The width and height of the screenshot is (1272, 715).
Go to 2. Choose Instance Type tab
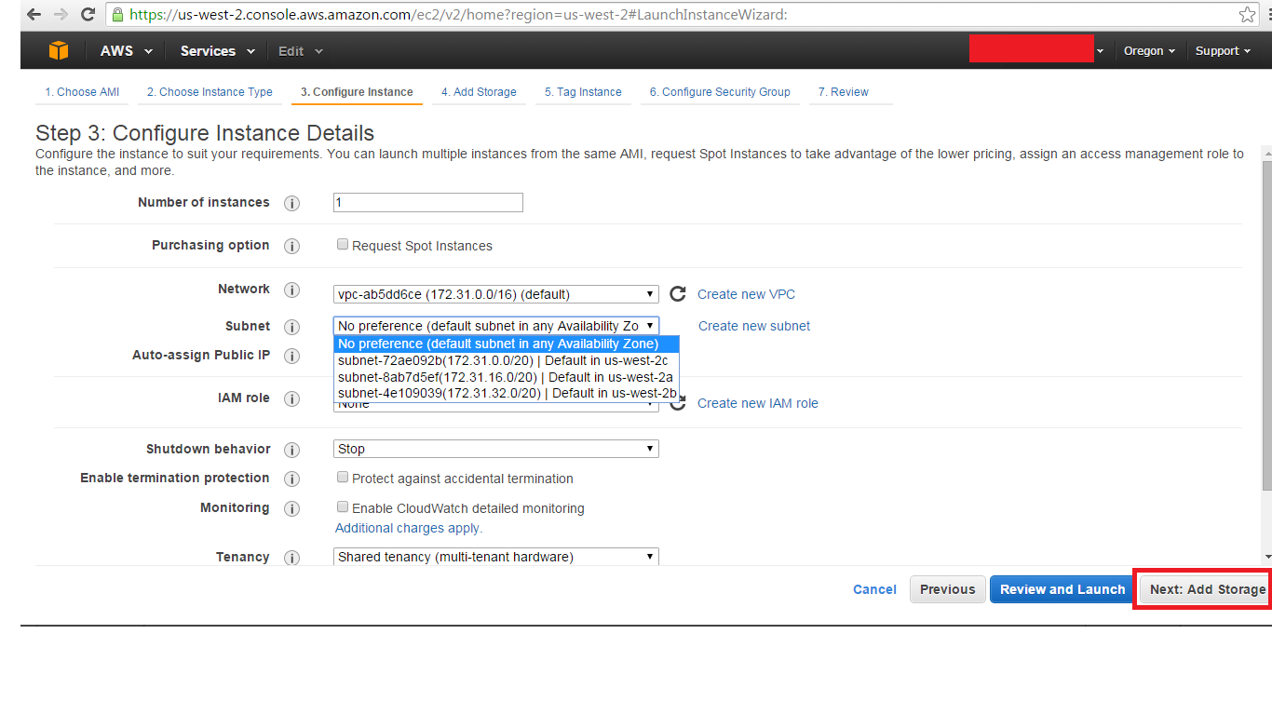tap(210, 92)
